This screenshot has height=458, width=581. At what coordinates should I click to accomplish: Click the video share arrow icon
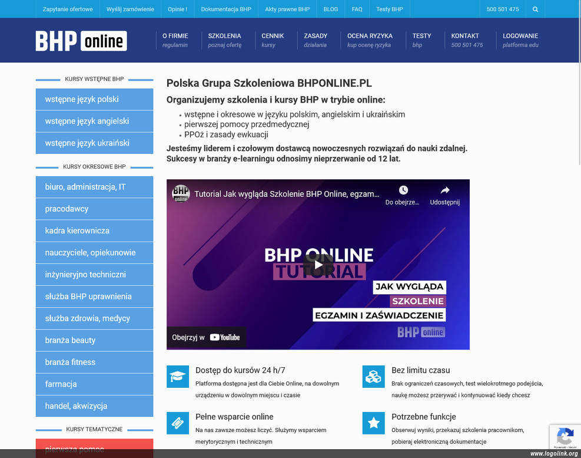pos(444,190)
